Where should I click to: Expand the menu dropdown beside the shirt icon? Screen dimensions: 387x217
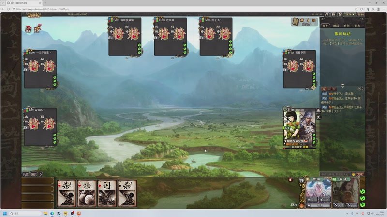350,14
